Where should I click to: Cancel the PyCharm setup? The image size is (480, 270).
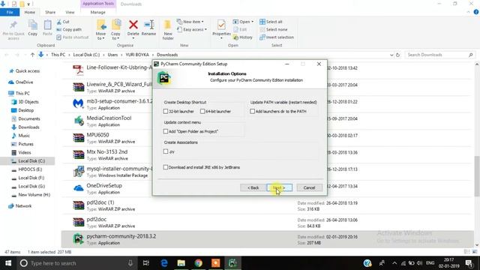click(309, 187)
